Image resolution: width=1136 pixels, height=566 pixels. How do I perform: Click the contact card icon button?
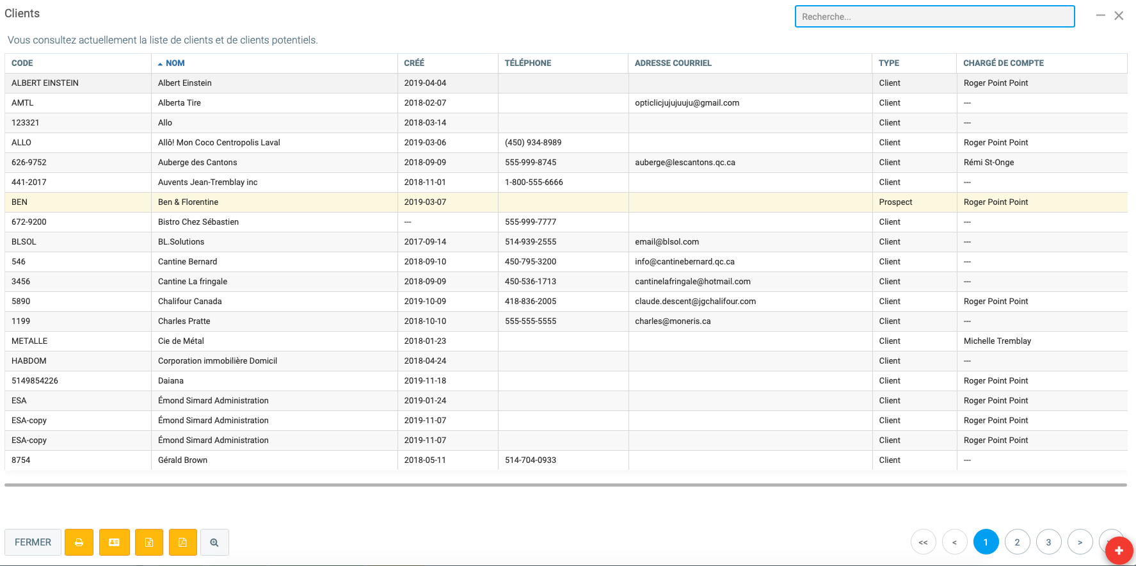point(115,542)
